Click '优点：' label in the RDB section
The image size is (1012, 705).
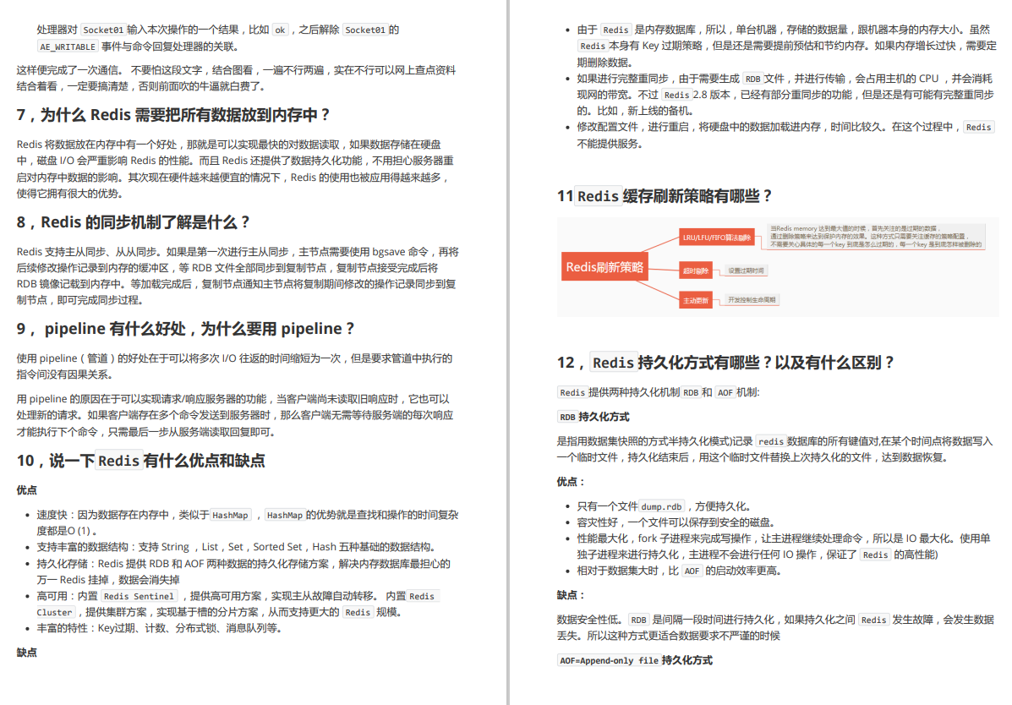click(572, 482)
